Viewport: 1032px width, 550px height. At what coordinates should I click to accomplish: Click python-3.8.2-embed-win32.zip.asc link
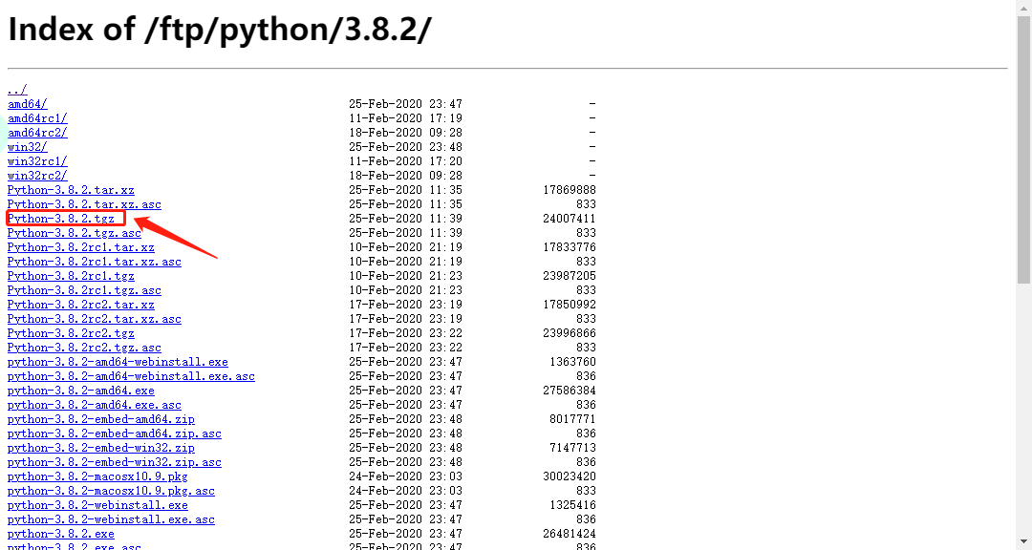[115, 462]
